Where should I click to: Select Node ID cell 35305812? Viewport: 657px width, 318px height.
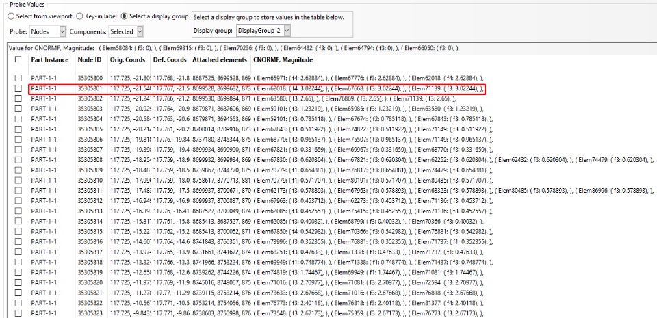[90, 200]
